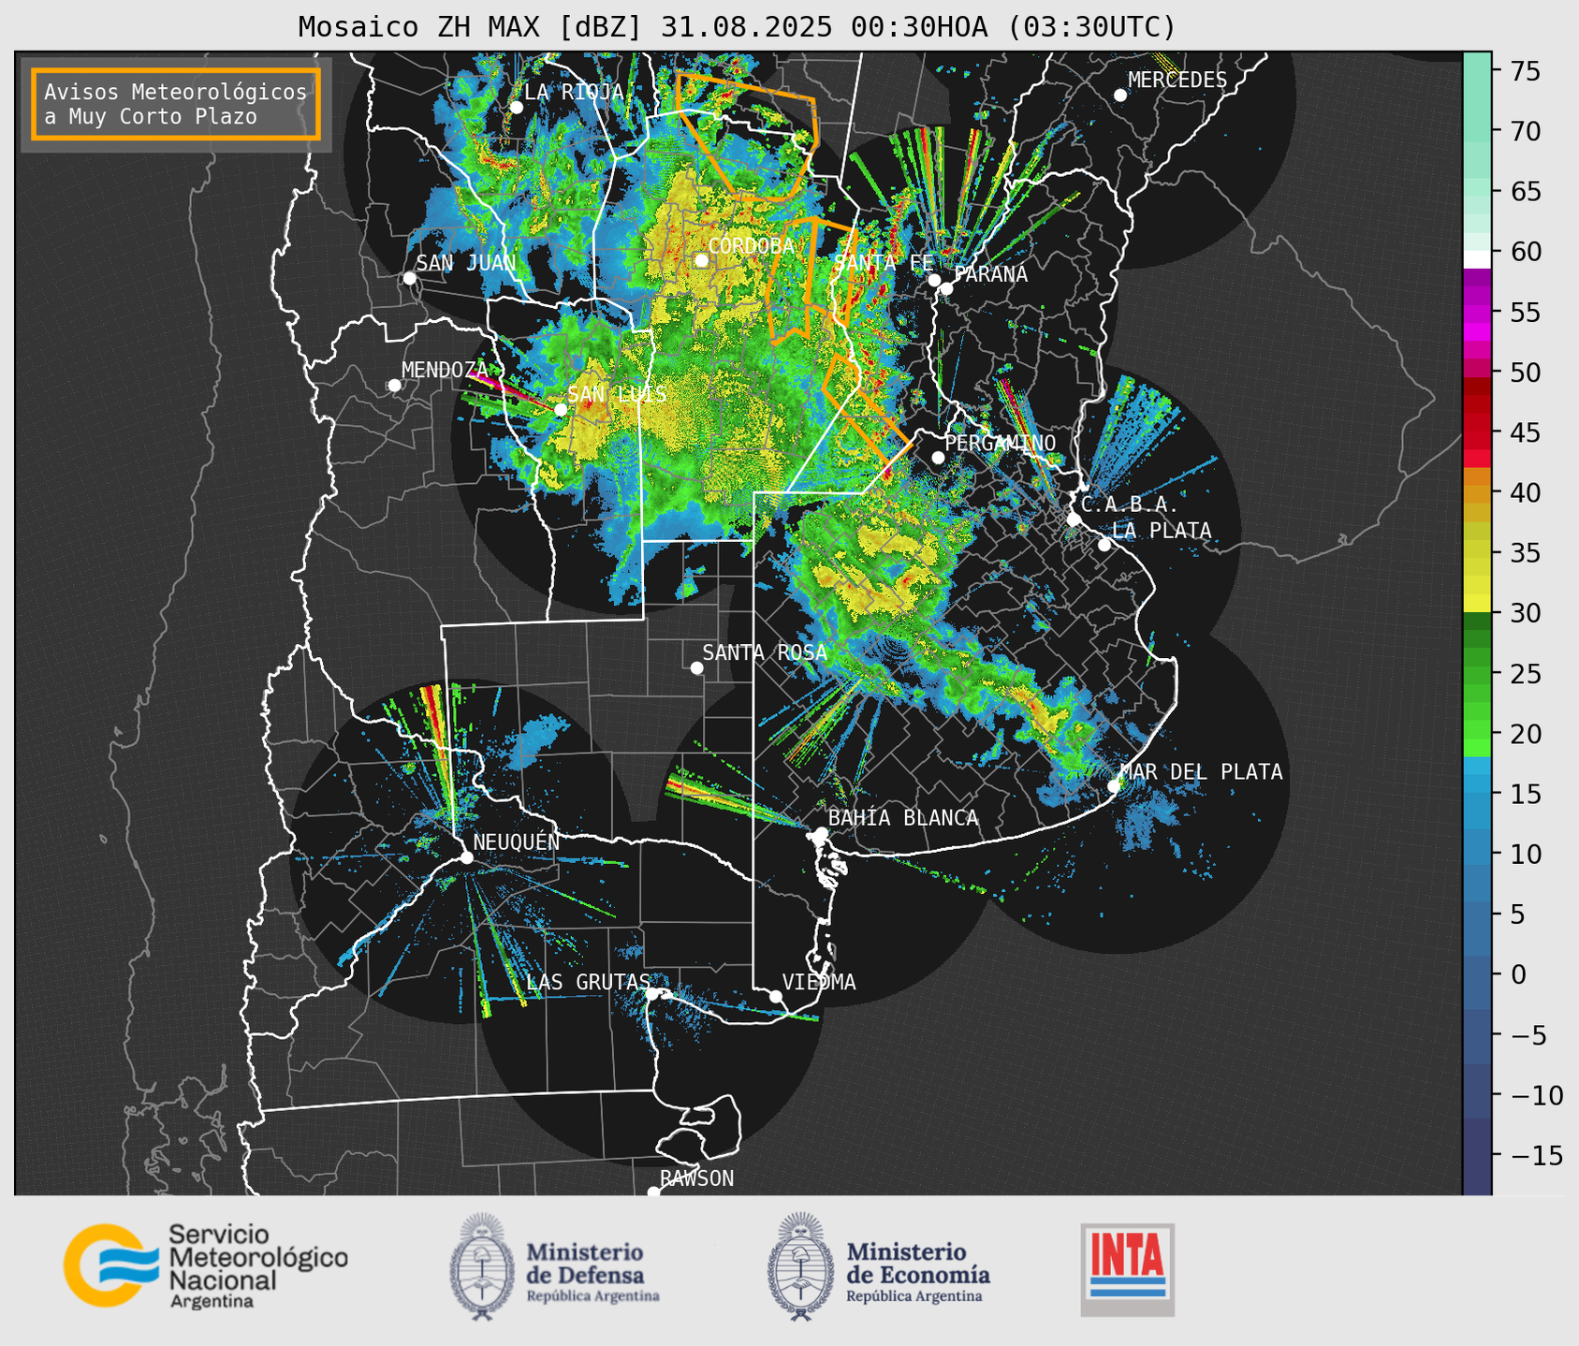This screenshot has width=1579, height=1346.
Task: Click the VIEDMA city label
Action: click(819, 982)
